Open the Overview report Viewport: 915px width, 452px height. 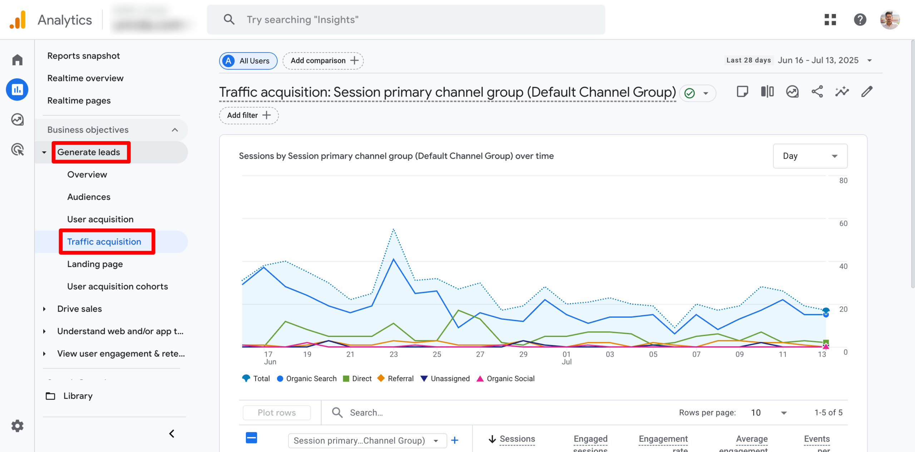point(87,175)
